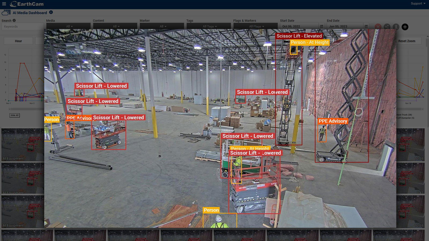Select the Hour interval tab
Screen dimensions: 429x241
[x=18, y=41]
